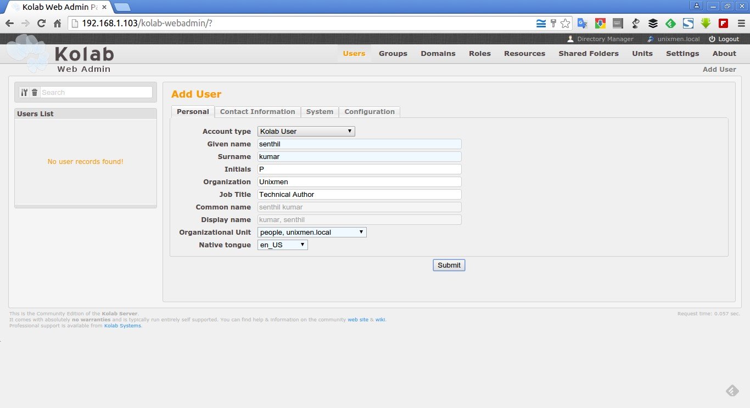
Task: Click the unixmen.local domain link
Action: (679, 39)
